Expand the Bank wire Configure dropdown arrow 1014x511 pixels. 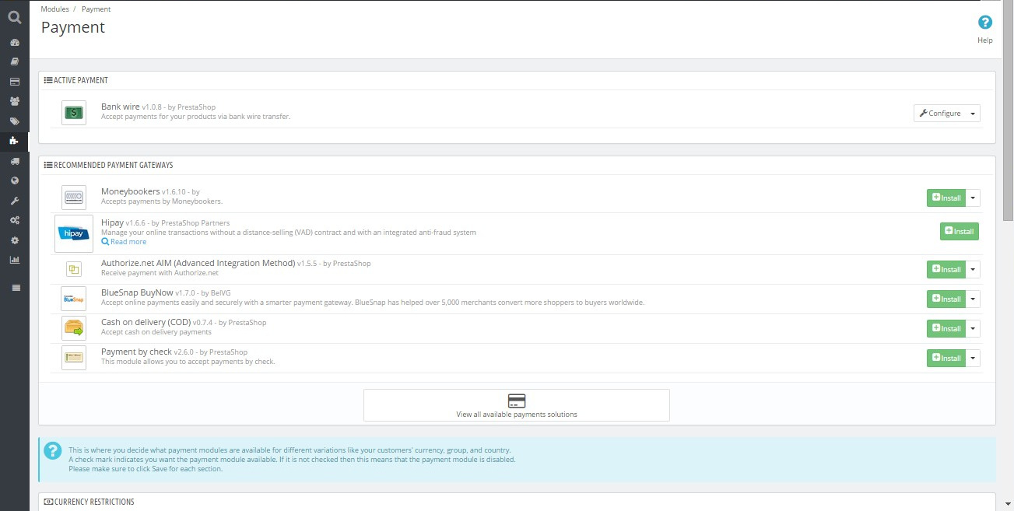[973, 114]
